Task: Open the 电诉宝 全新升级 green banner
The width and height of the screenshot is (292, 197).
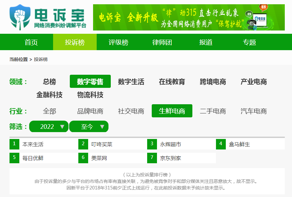Action: pos(189,17)
